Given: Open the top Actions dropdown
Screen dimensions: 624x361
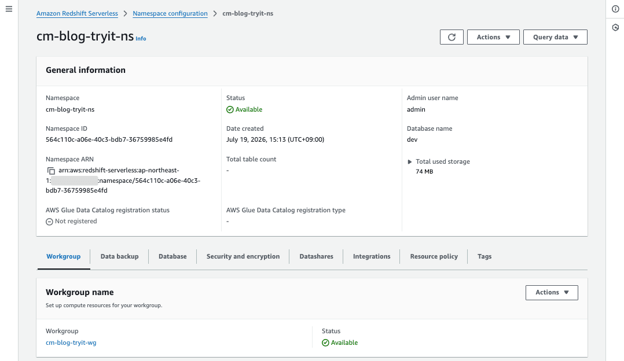Looking at the screenshot, I should coord(493,37).
